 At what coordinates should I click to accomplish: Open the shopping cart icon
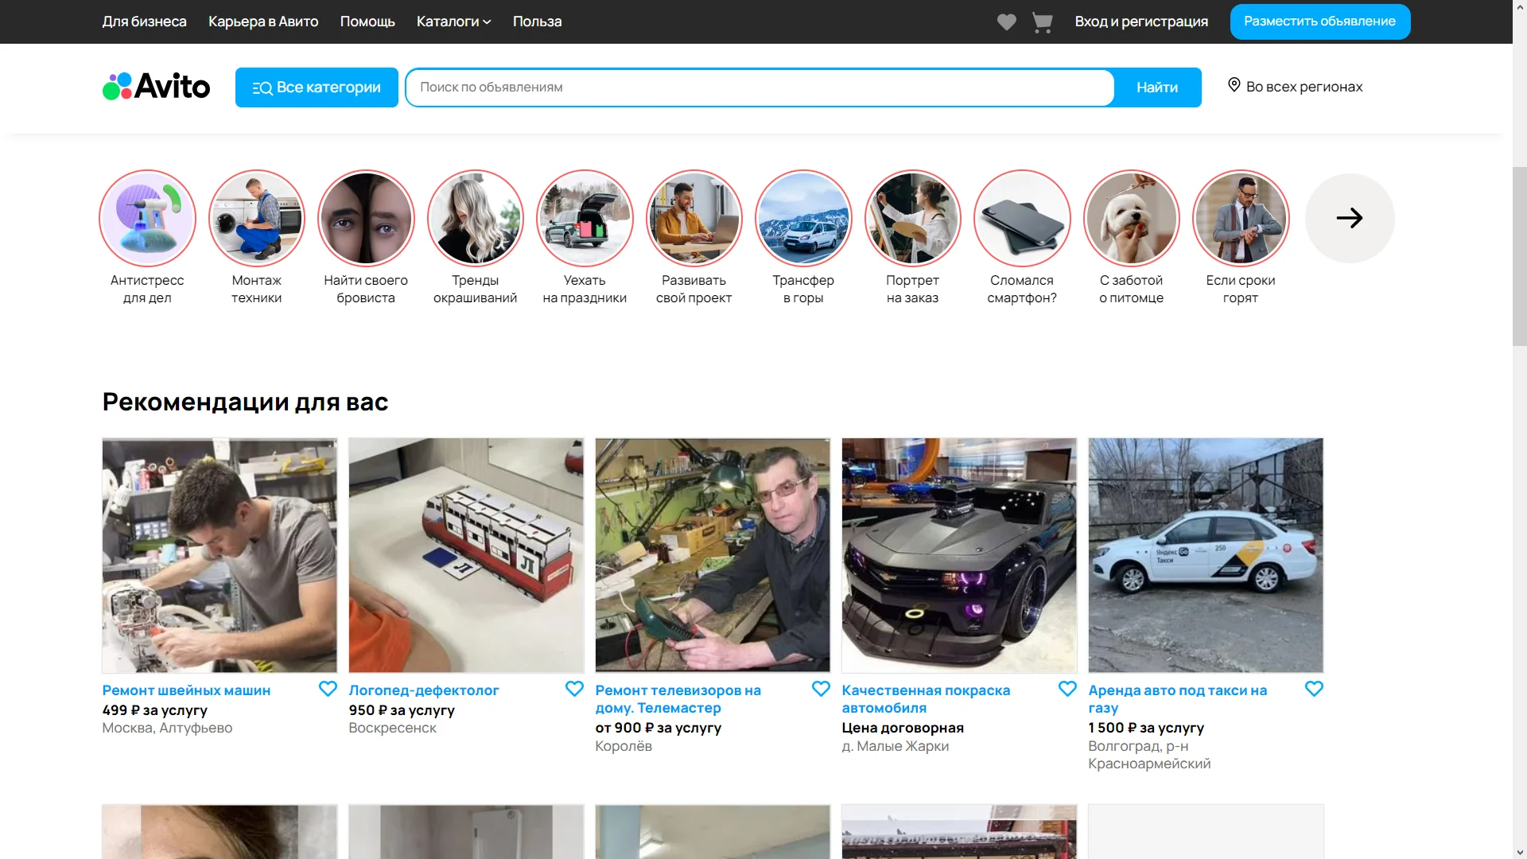click(x=1042, y=22)
